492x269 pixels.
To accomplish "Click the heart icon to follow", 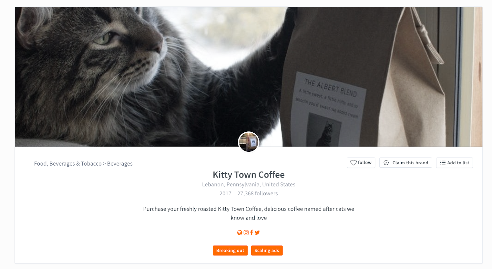I will click(354, 163).
